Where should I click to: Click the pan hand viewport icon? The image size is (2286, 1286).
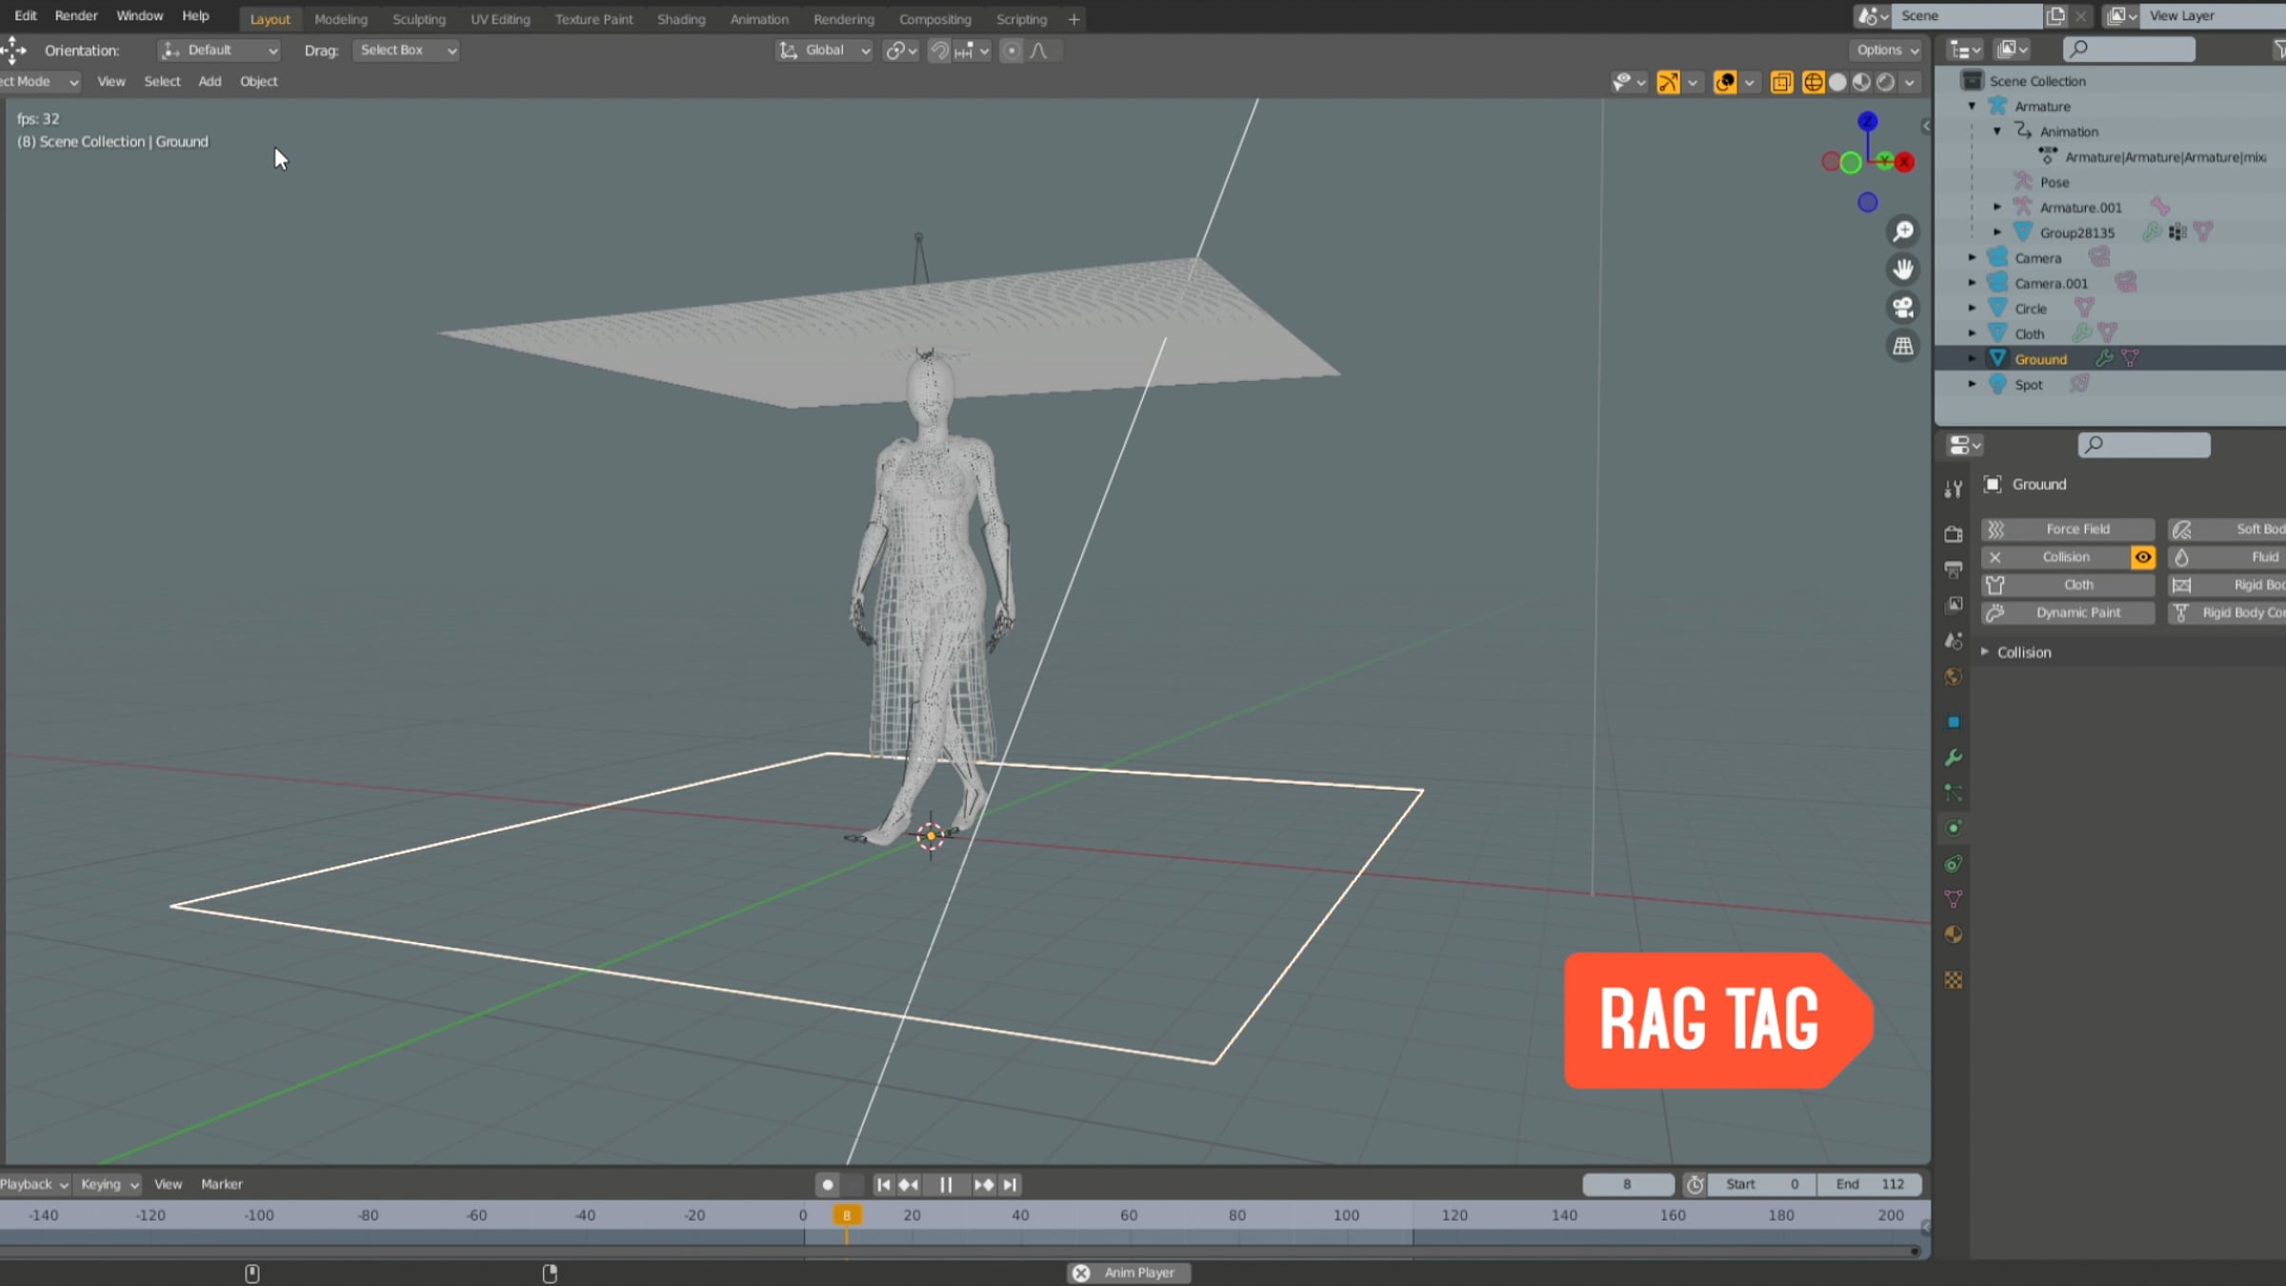tap(1902, 270)
